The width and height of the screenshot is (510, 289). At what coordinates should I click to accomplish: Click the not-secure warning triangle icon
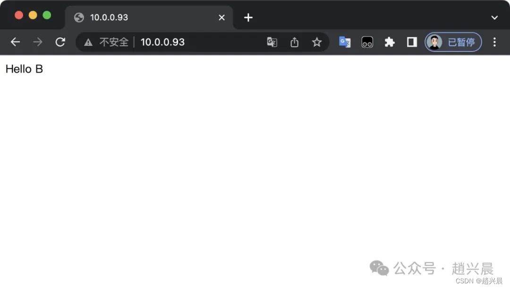(x=88, y=42)
